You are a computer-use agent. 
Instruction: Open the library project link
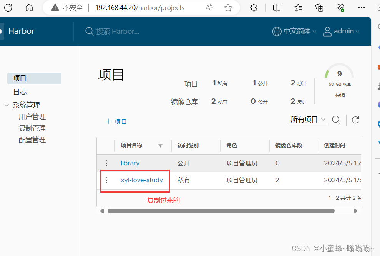tap(130, 163)
